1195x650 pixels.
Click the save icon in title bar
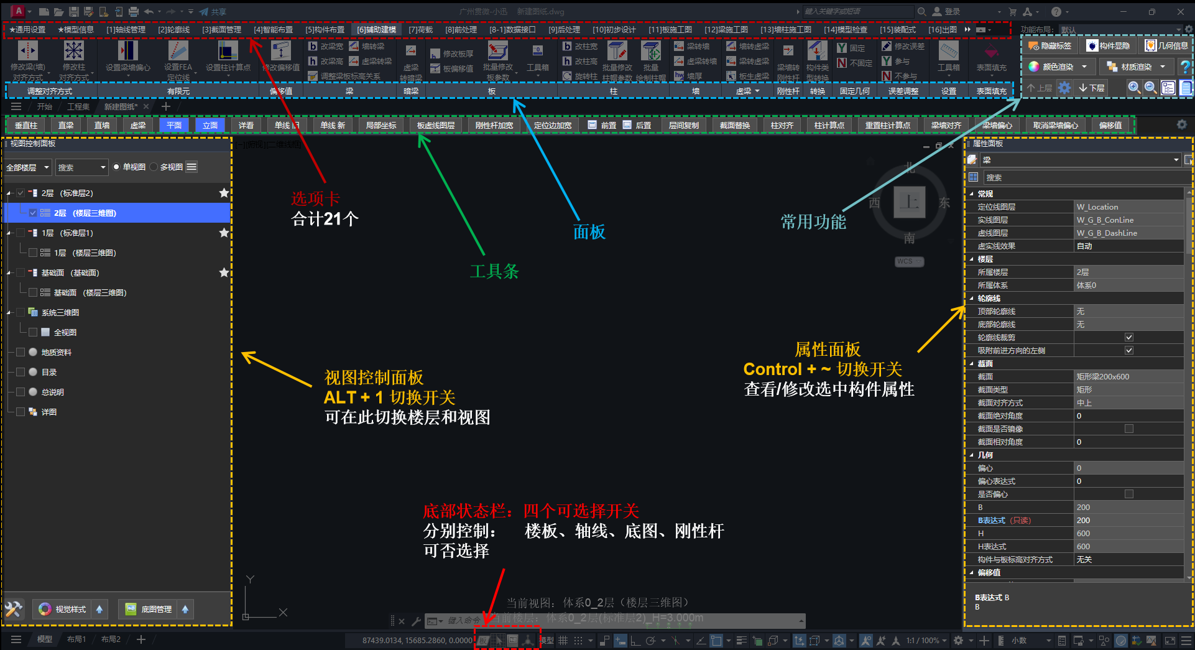(74, 12)
